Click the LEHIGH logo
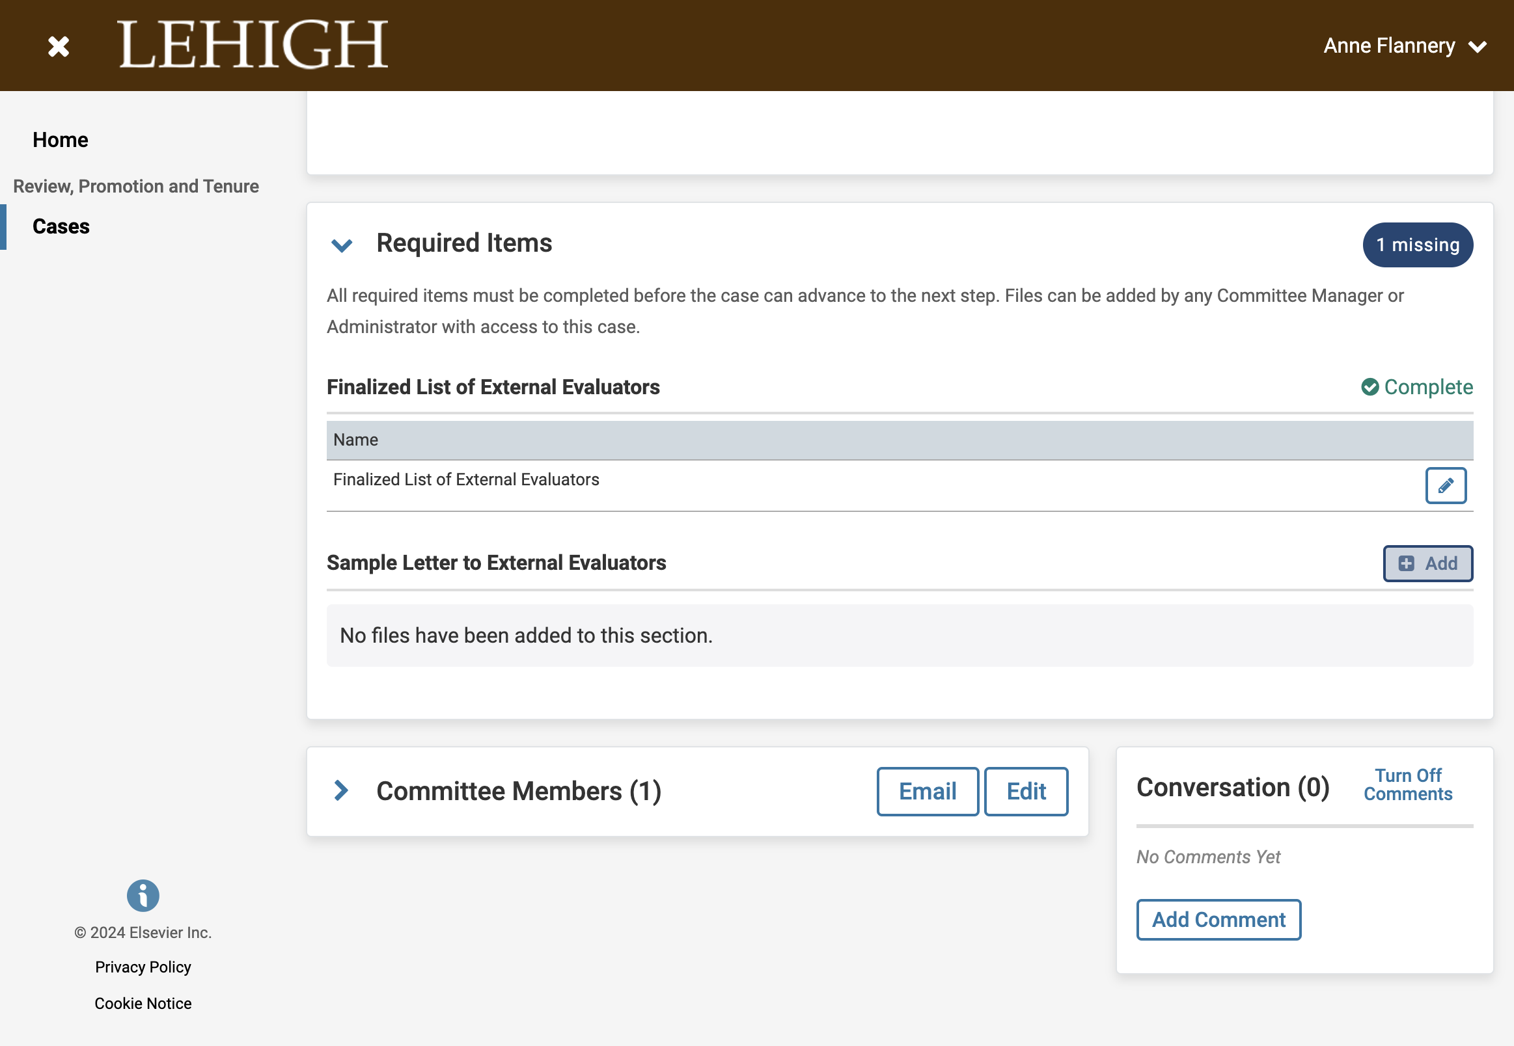The image size is (1514, 1046). click(x=253, y=45)
